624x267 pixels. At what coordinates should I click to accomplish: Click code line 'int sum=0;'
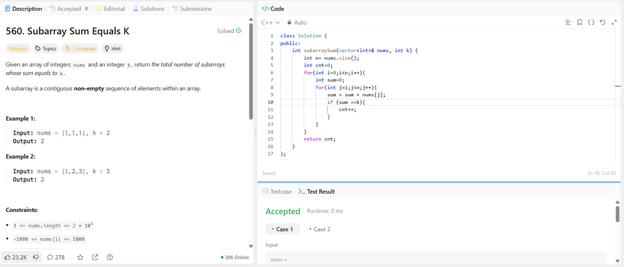(331, 80)
